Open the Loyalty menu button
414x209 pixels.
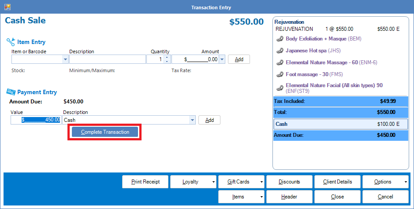pos(194,182)
